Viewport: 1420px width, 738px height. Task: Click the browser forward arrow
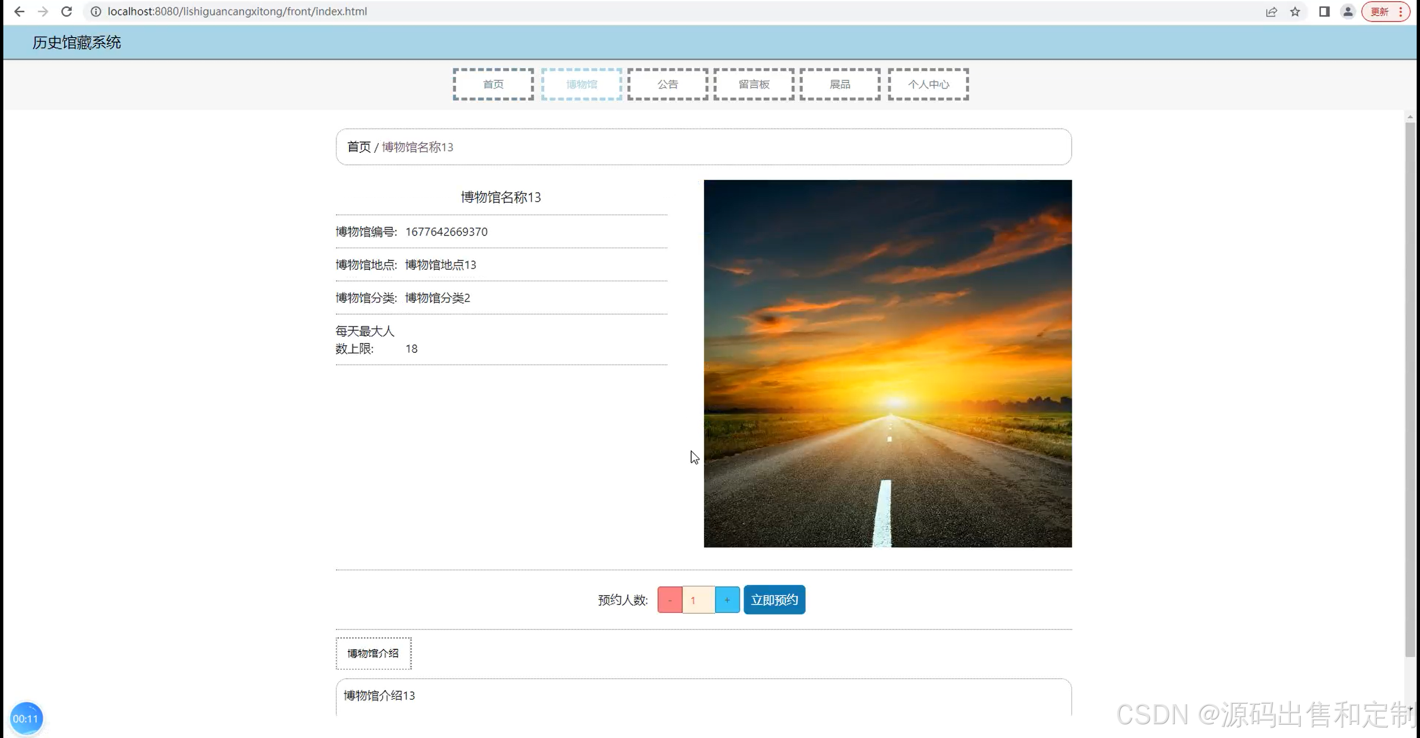point(43,12)
